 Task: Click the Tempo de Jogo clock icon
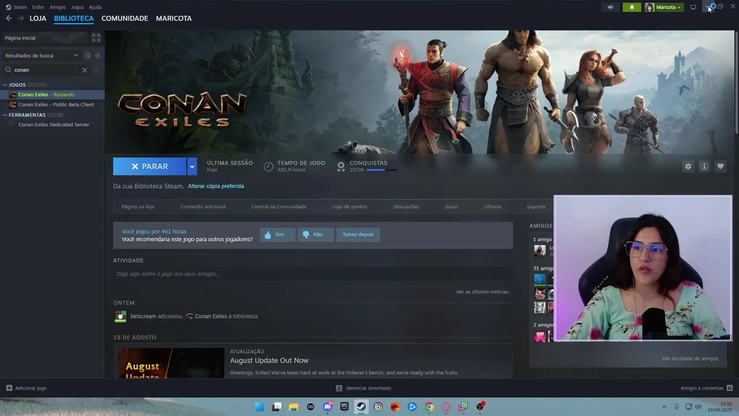[x=268, y=166]
